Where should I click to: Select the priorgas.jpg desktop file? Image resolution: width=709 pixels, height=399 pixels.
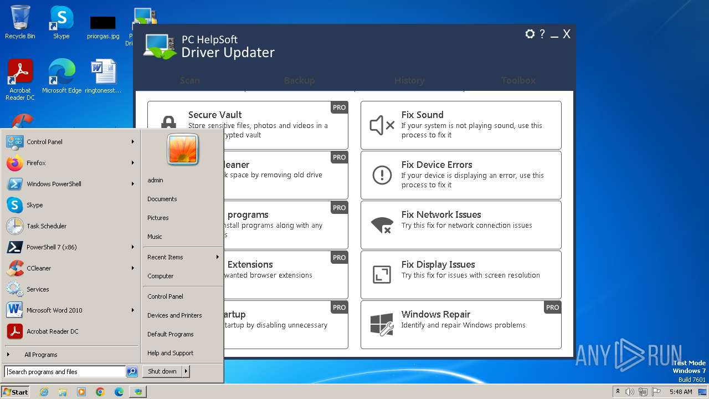point(103,27)
